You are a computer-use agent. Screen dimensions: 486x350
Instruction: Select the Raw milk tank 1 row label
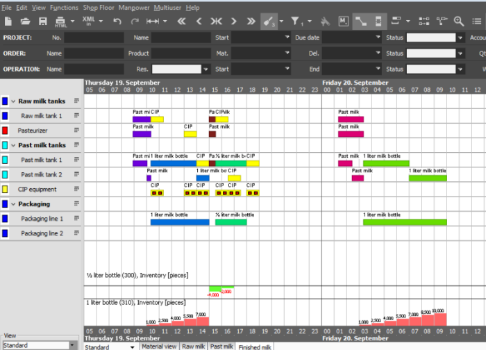pyautogui.click(x=42, y=116)
